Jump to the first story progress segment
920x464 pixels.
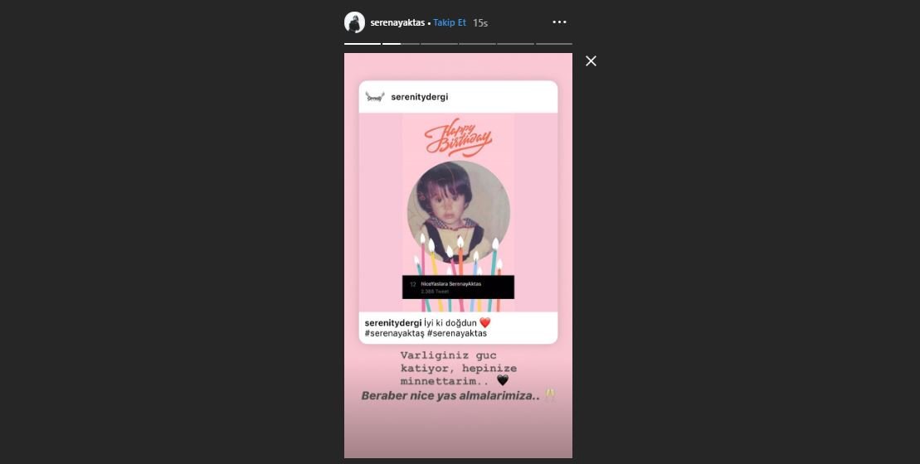[362, 43]
